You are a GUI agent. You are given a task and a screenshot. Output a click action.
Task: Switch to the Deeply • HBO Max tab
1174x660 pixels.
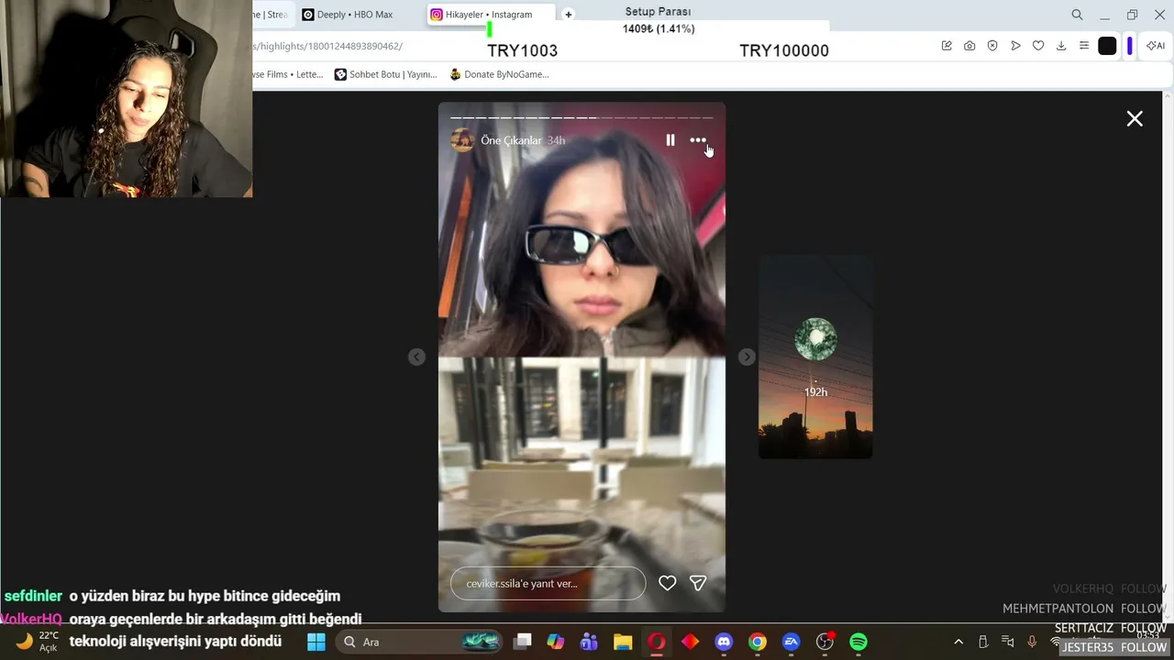[x=354, y=15]
